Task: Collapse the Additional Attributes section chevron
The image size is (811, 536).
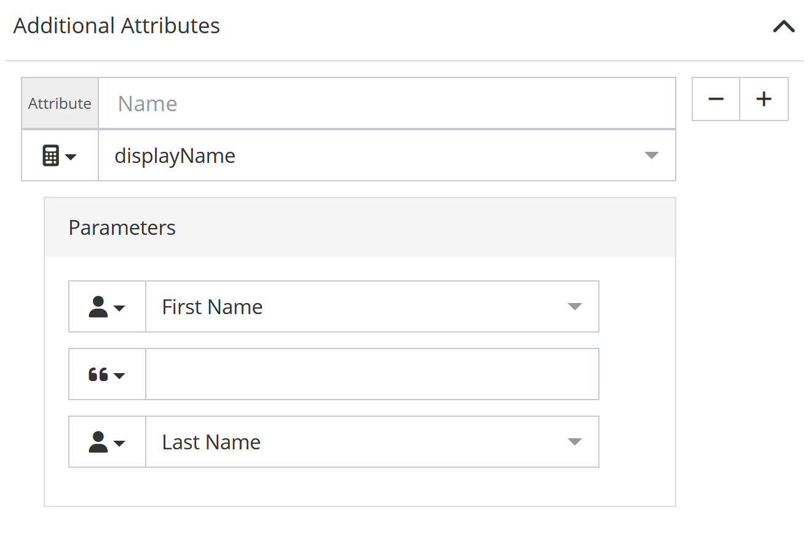Action: 783,26
